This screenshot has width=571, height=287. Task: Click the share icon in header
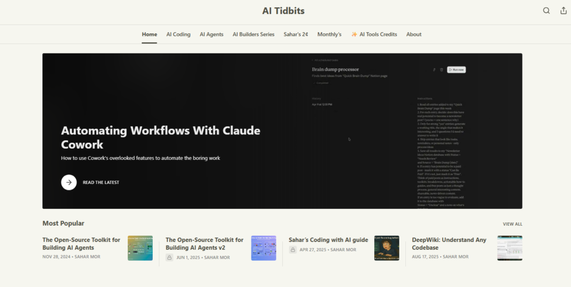click(563, 11)
